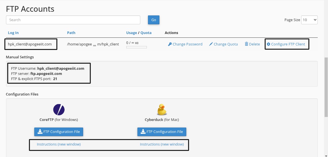Click the gear icon for Configure FTP Client

[268, 44]
